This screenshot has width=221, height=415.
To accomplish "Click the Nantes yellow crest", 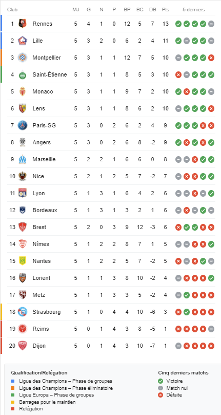I will 23,261.
